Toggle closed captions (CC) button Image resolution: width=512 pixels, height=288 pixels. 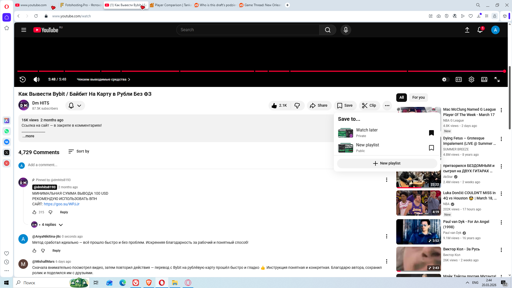[458, 79]
